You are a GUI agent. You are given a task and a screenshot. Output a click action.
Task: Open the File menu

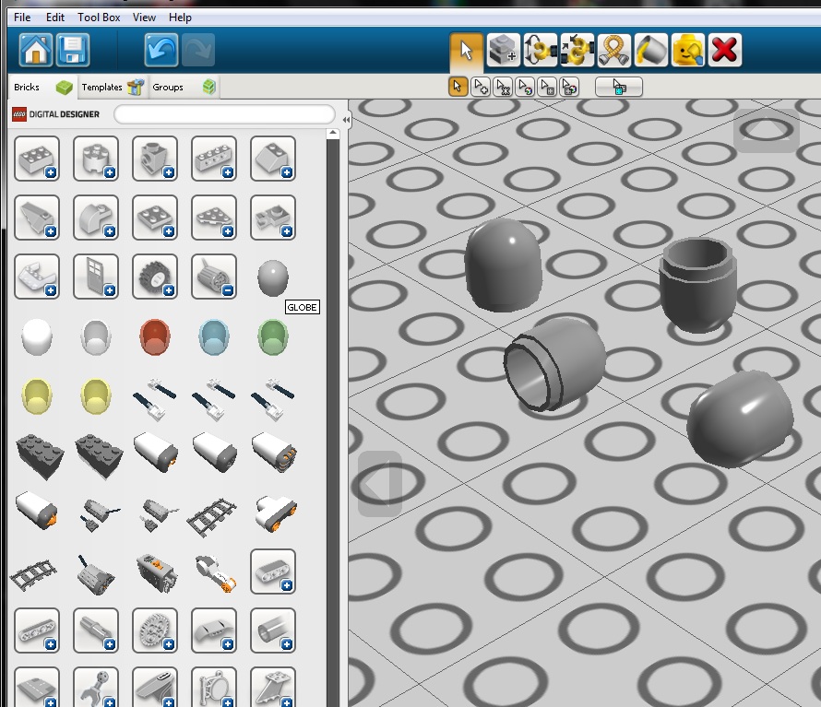tap(22, 18)
